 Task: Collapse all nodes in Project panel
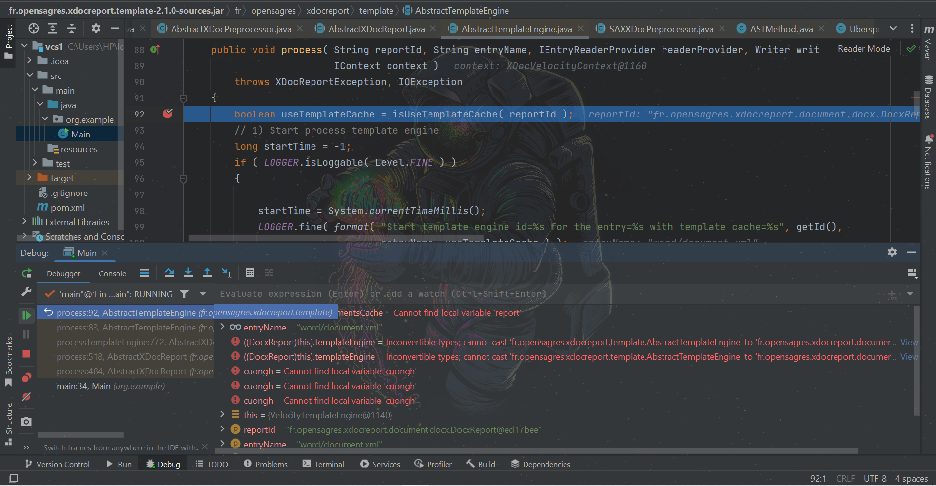pos(72,29)
